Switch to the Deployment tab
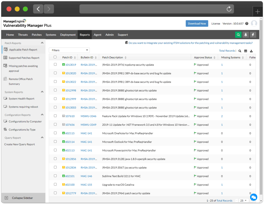This screenshot has width=264, height=204. tap(68, 35)
